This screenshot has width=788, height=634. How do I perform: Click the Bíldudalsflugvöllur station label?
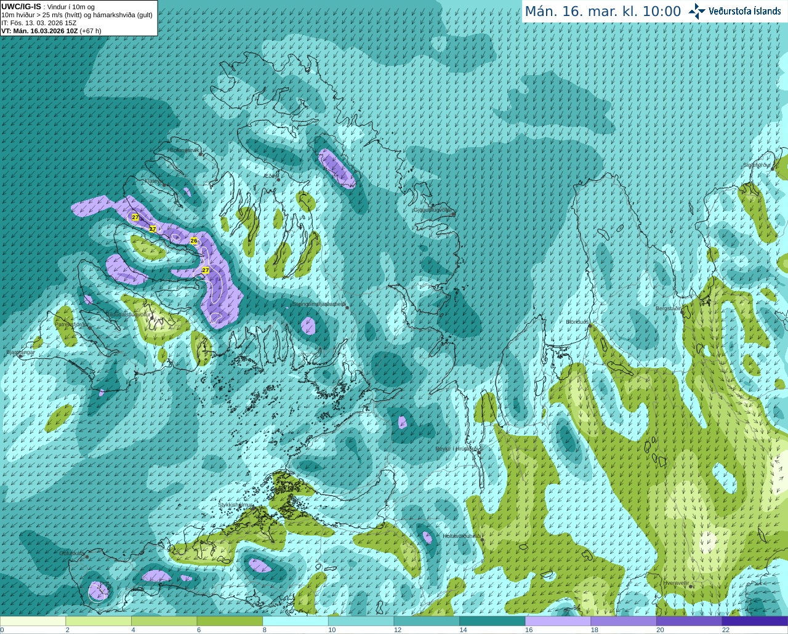129,314
